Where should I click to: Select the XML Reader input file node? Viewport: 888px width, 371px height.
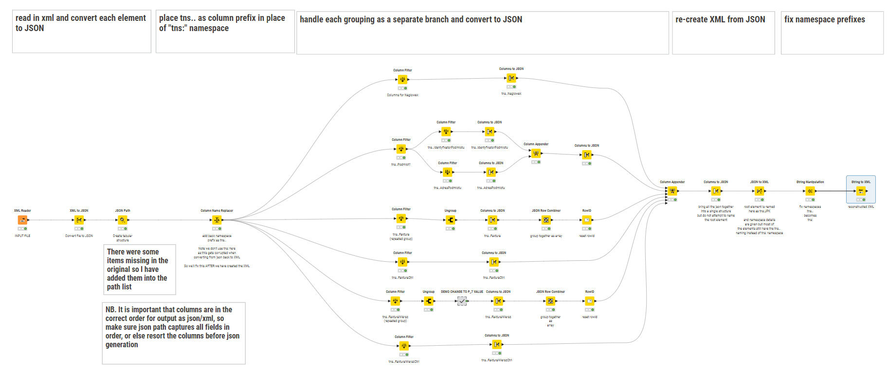22,220
